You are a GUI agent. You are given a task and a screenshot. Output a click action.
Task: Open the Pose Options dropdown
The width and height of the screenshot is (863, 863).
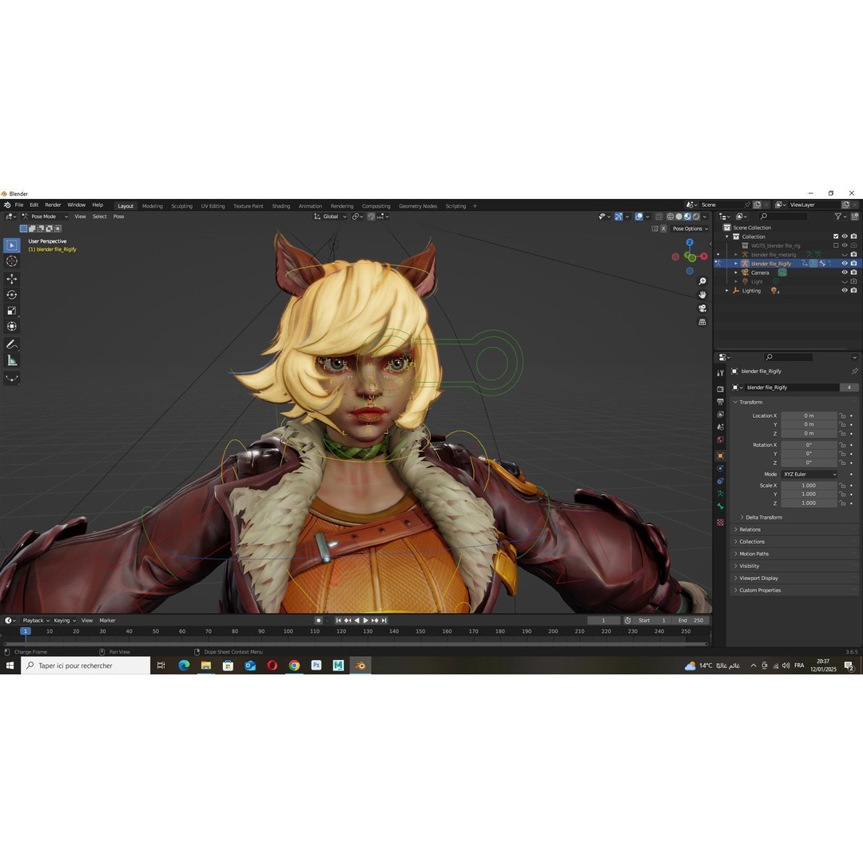[690, 229]
